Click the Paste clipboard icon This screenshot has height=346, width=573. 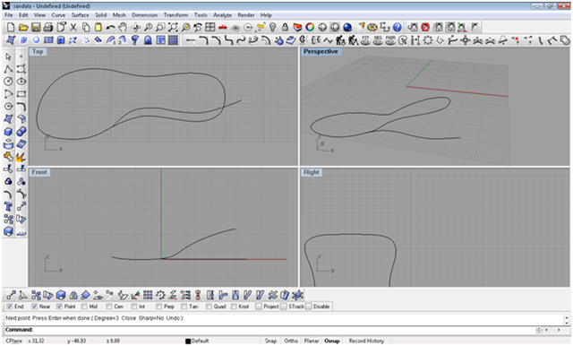(98, 28)
